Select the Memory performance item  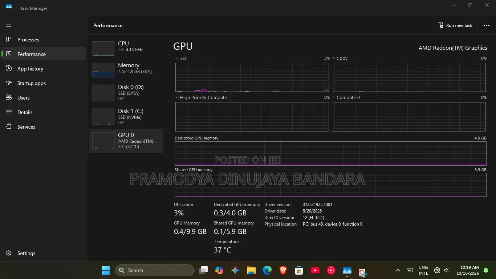point(126,70)
